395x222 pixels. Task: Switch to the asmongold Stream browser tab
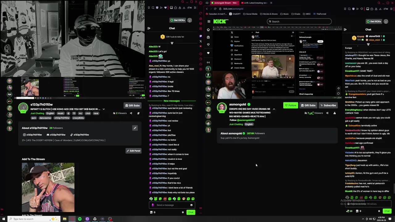click(x=224, y=3)
